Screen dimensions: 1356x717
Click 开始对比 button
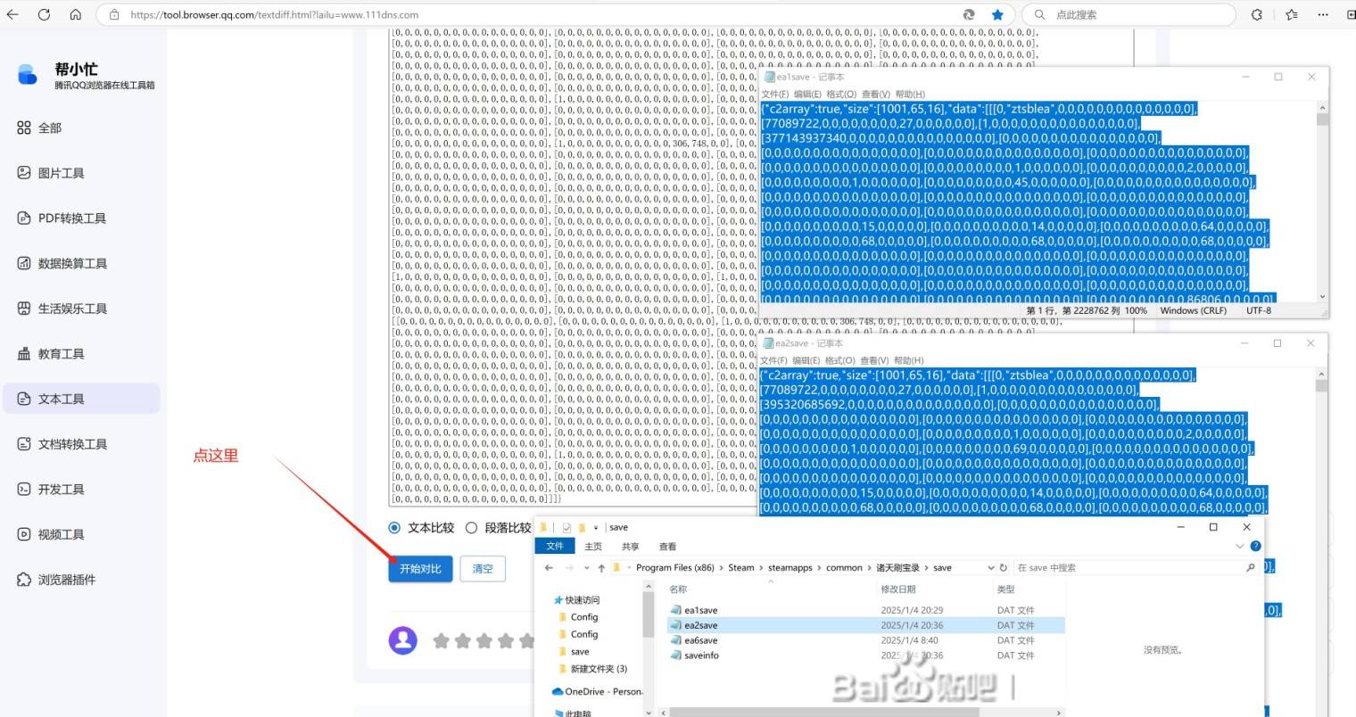click(420, 569)
